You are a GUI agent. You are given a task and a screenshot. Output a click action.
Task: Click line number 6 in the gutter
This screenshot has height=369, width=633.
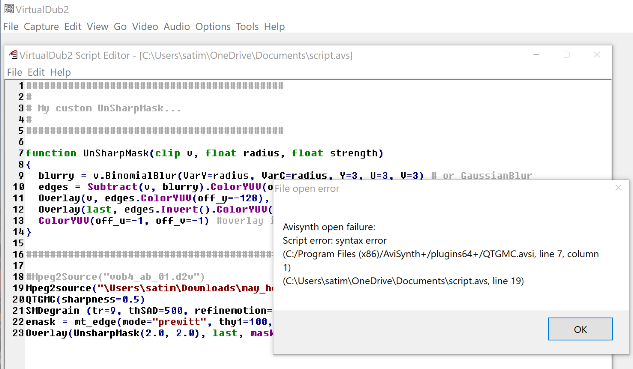click(x=21, y=142)
